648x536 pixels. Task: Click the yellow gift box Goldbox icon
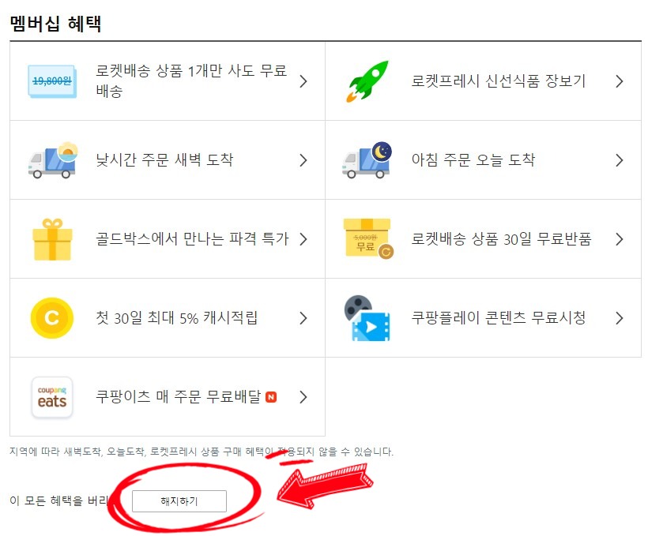(x=52, y=239)
